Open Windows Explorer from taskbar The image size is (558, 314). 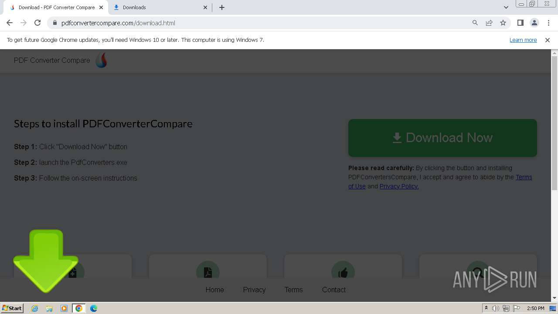click(x=49, y=308)
